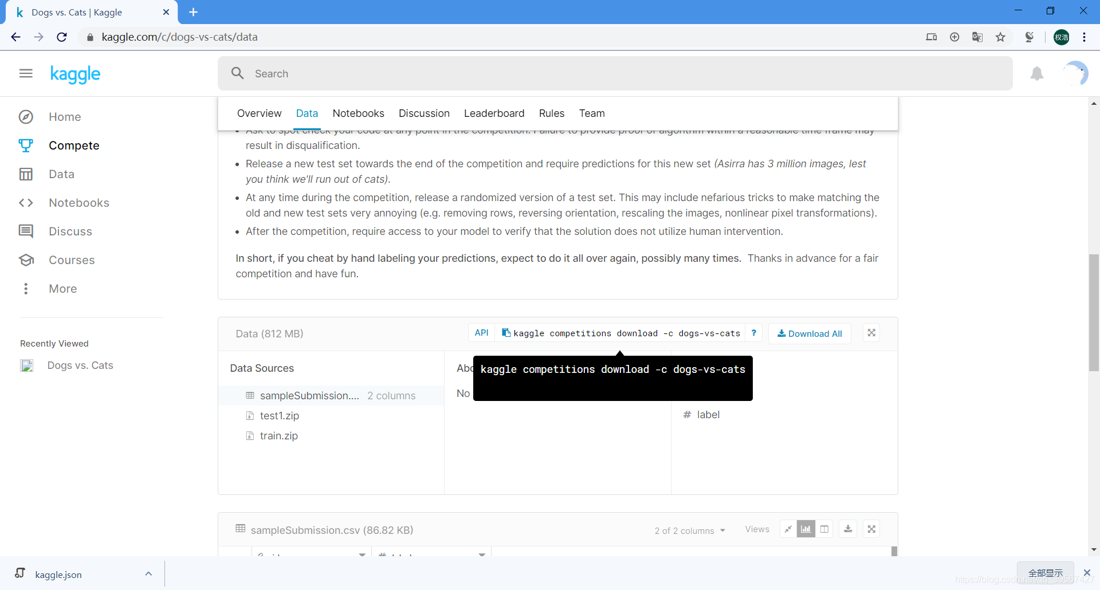Open the 2 of 2 columns dropdown
Screen dimensions: 1100x590
click(x=690, y=530)
